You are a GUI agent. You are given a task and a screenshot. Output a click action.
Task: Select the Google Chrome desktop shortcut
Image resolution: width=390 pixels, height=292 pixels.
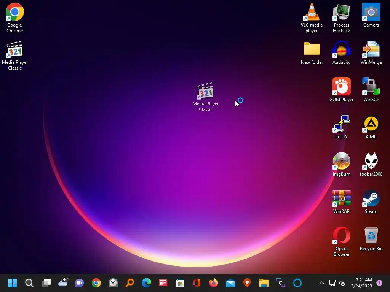tap(15, 18)
